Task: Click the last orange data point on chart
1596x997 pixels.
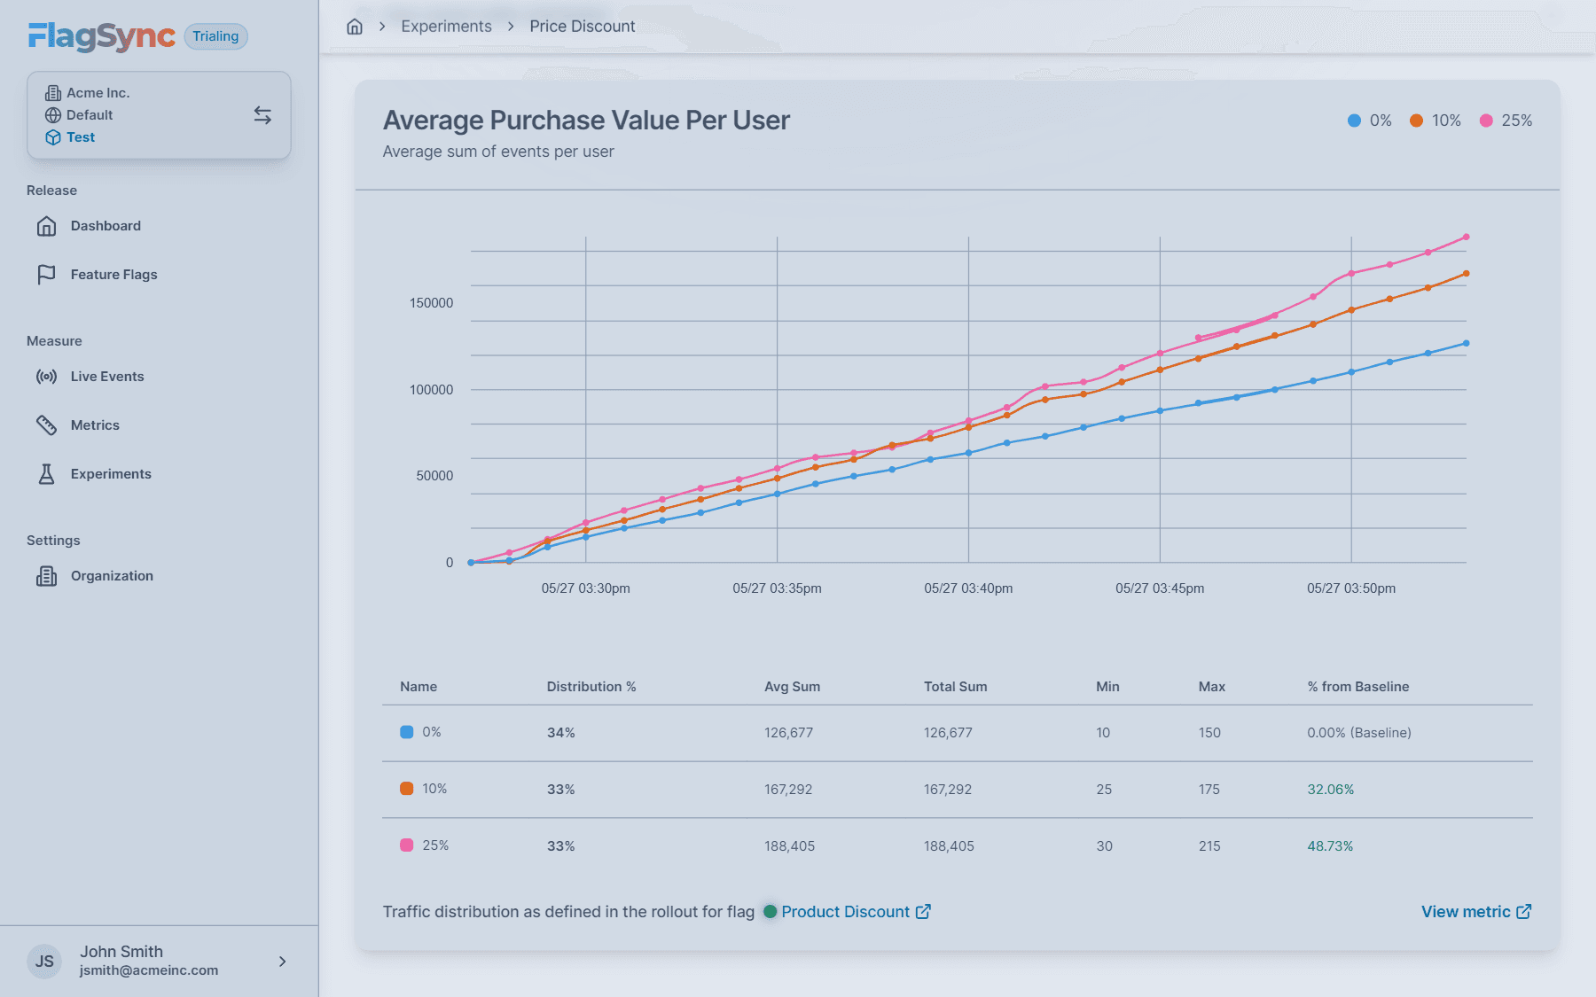Action: coord(1467,273)
